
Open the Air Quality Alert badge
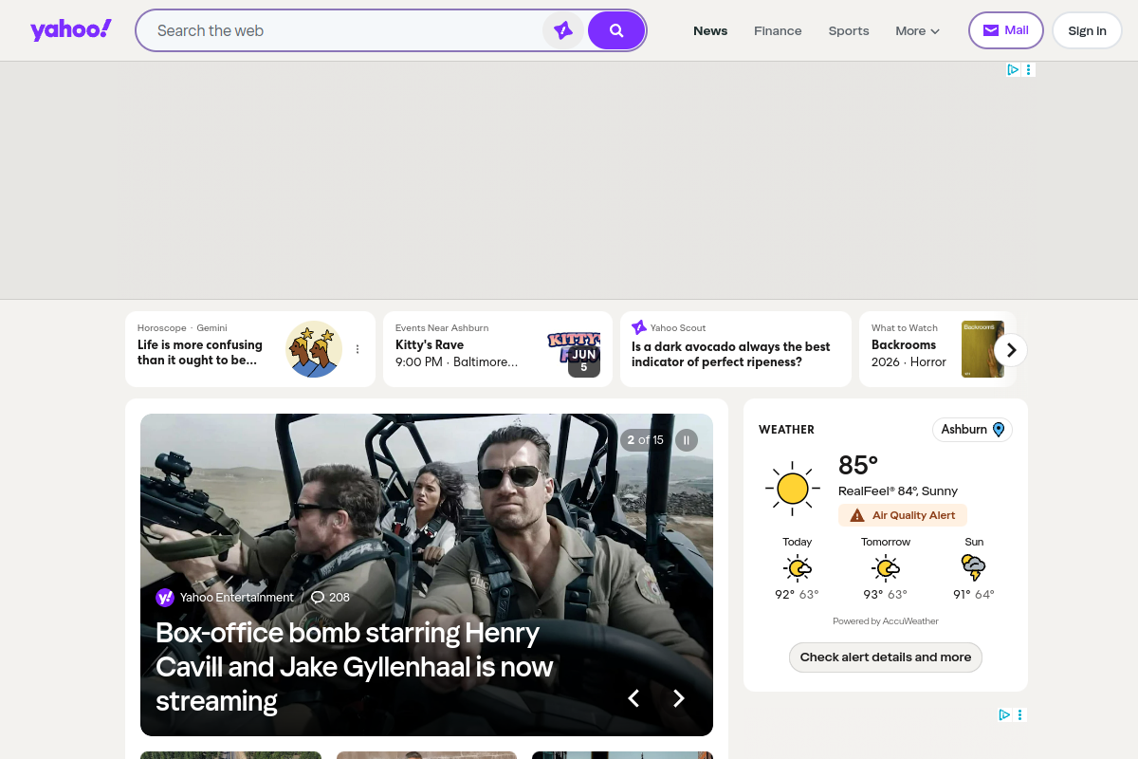click(903, 515)
